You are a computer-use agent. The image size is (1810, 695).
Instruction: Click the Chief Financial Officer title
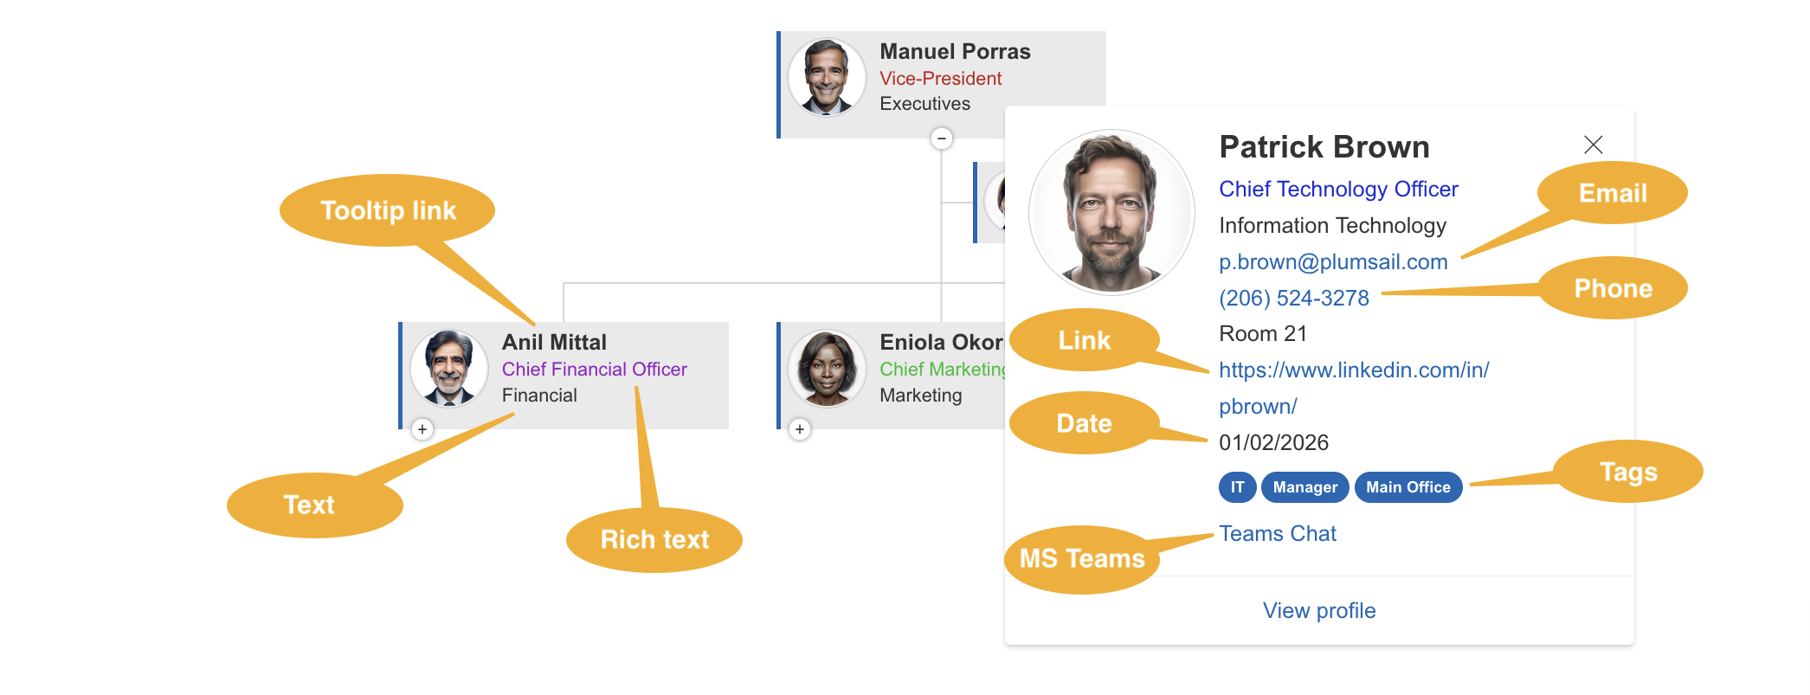pos(594,370)
